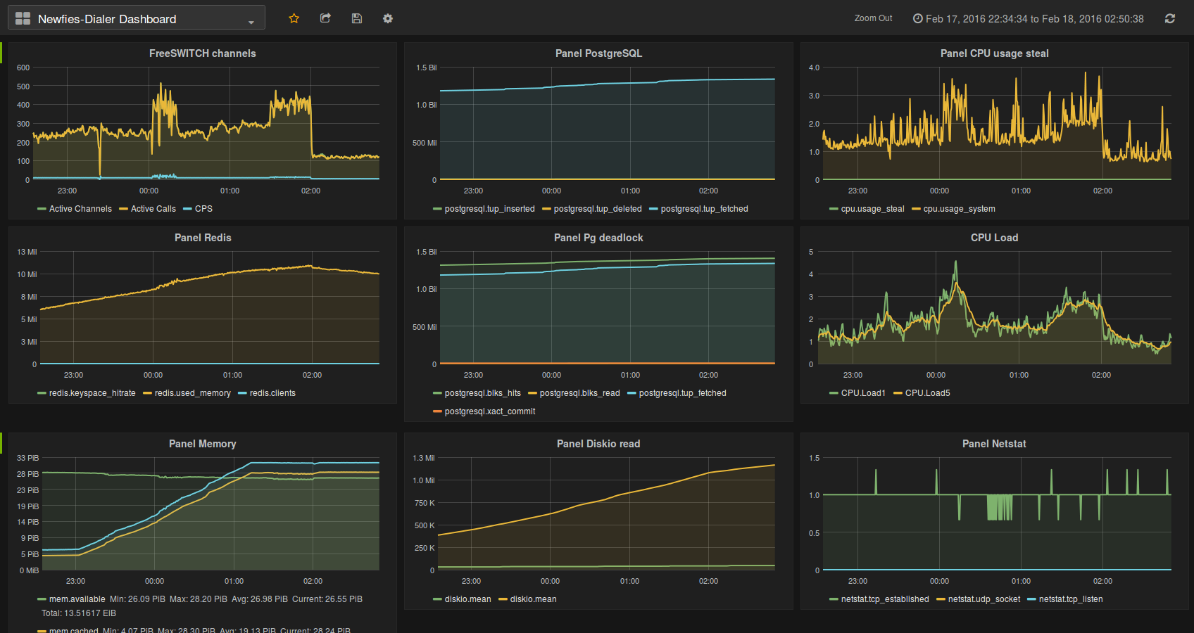The image size is (1194, 633).
Task: Open the CPU Load panel title menu
Action: pyautogui.click(x=994, y=238)
